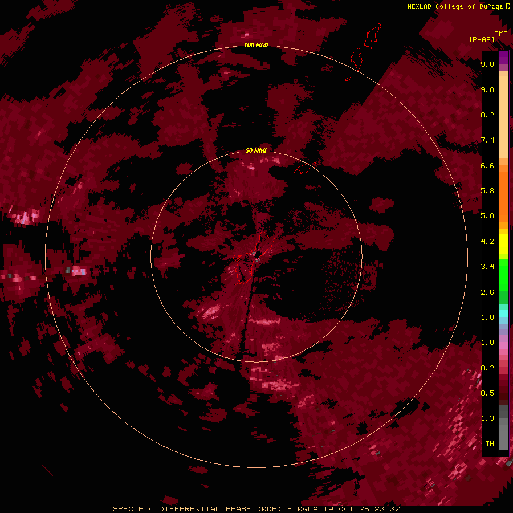
Task: Click the 5.8 value on color scale
Action: [x=487, y=191]
